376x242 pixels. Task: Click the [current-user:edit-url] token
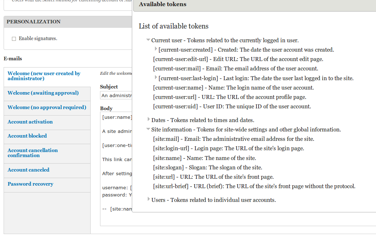click(x=181, y=59)
